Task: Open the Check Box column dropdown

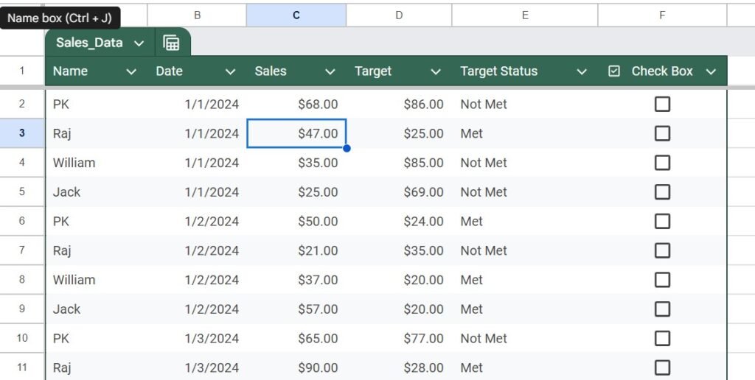Action: tap(711, 71)
